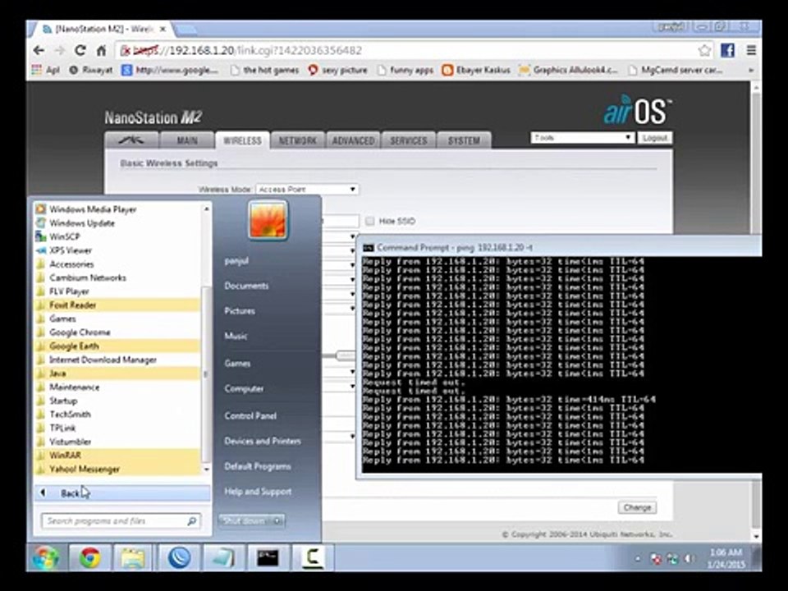The height and width of the screenshot is (591, 788).
Task: Open Devices and Printers
Action: click(263, 441)
